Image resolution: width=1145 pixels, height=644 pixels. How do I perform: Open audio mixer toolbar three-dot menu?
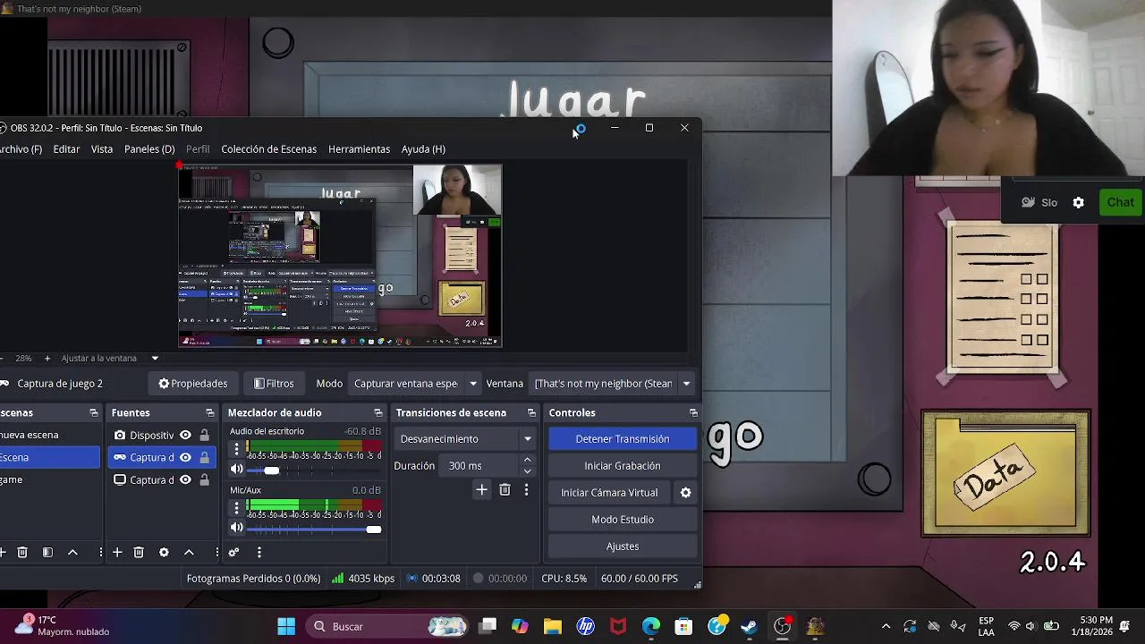tap(259, 553)
